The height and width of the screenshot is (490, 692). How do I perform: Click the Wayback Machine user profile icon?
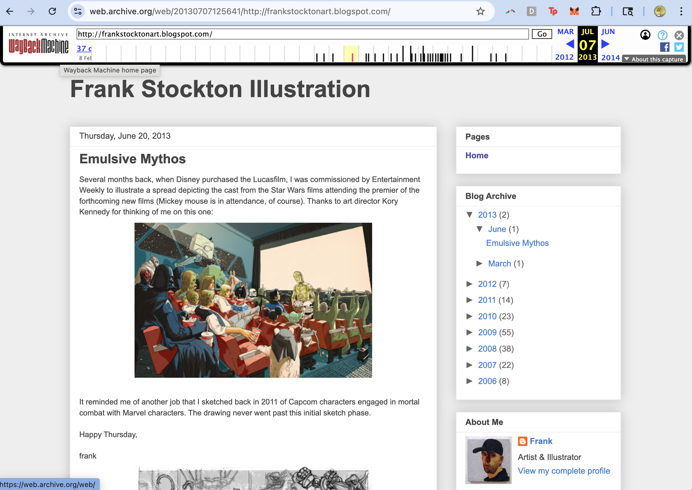pyautogui.click(x=645, y=35)
